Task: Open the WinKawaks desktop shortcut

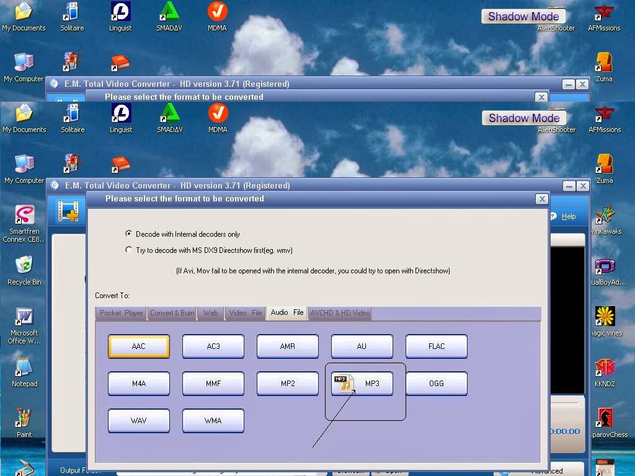Action: coord(606,221)
